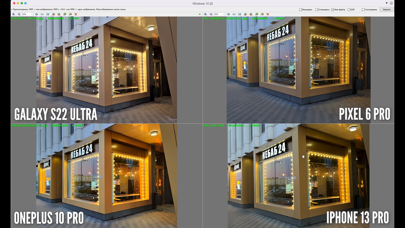Viewport: 405px width, 228px height.
Task: Click the red X above 20220227_182701.jpg
Action: pyautogui.click(x=76, y=14)
